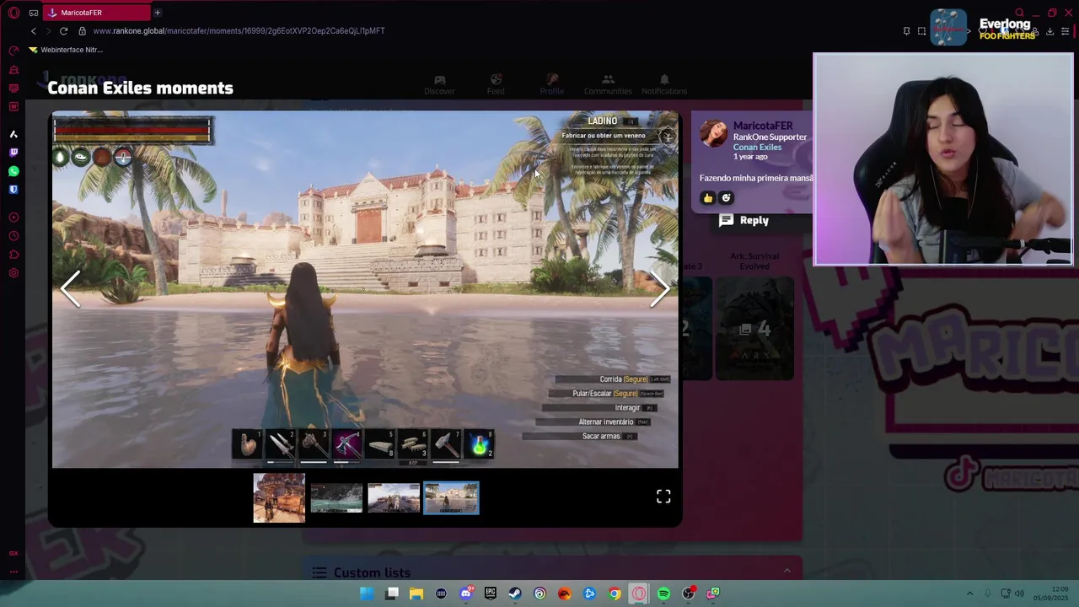Open File Explorer from the taskbar
The image size is (1079, 607).
click(416, 594)
